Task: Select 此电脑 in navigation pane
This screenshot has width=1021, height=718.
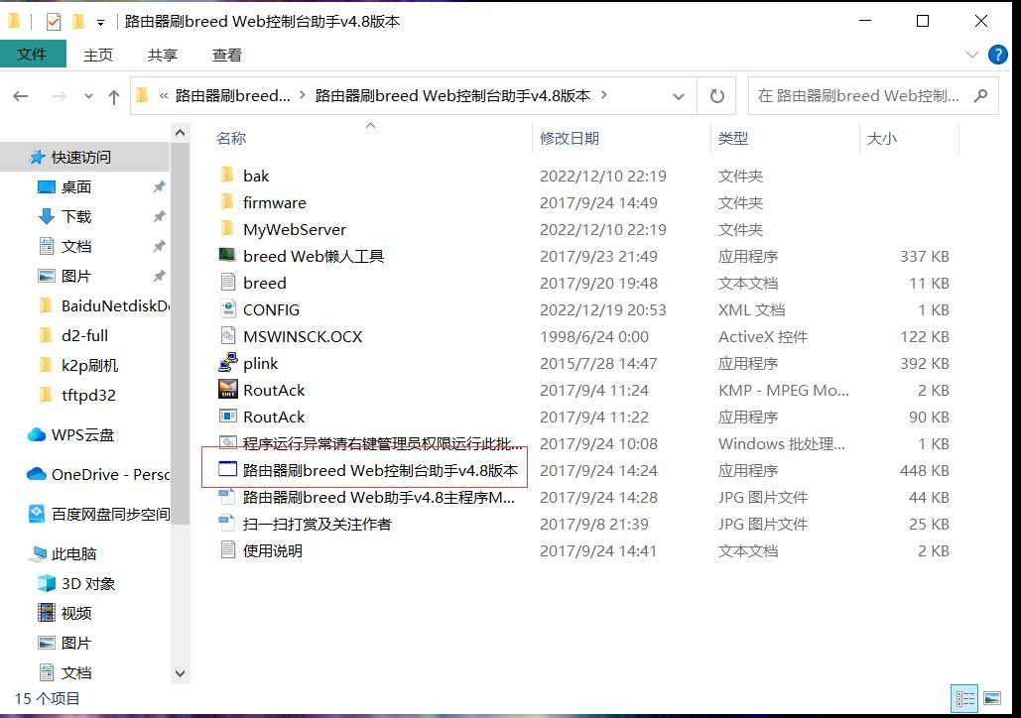Action: pyautogui.click(x=73, y=553)
